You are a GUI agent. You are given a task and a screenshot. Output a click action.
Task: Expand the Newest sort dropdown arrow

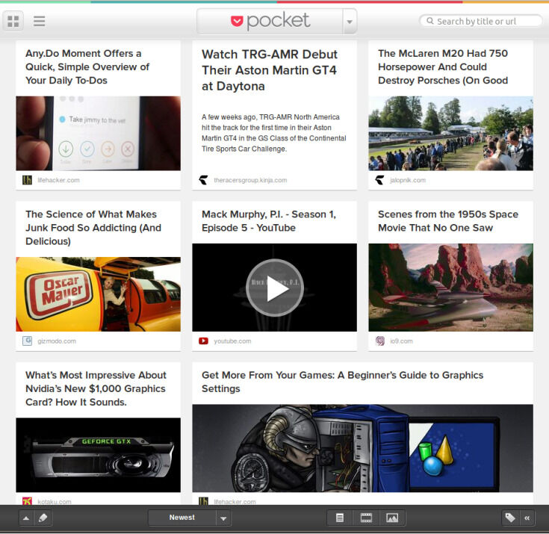coord(223,518)
